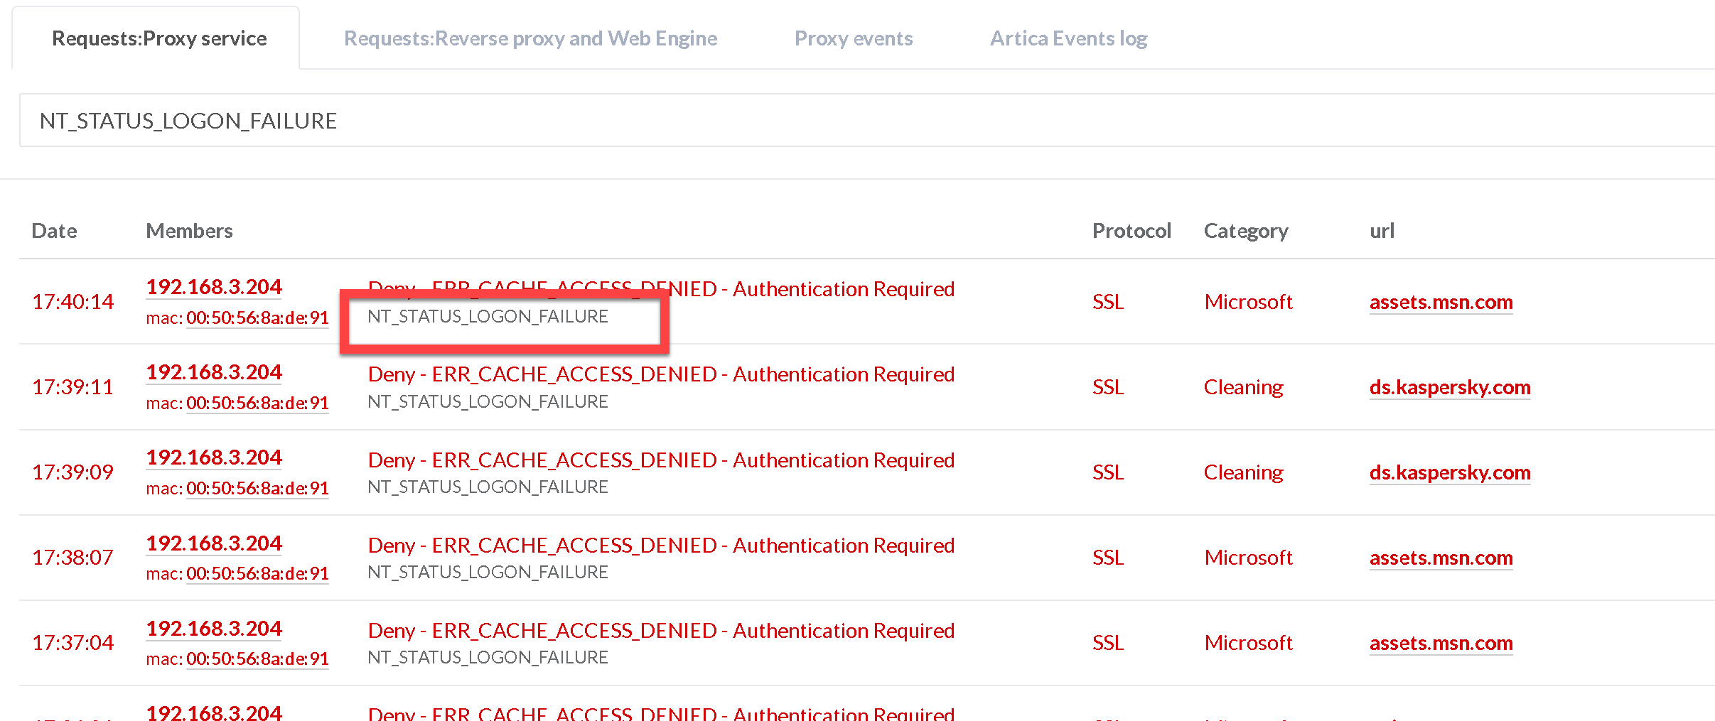The image size is (1715, 721).
Task: Click Cleaning category in 17:39:09 row
Action: (x=1243, y=472)
